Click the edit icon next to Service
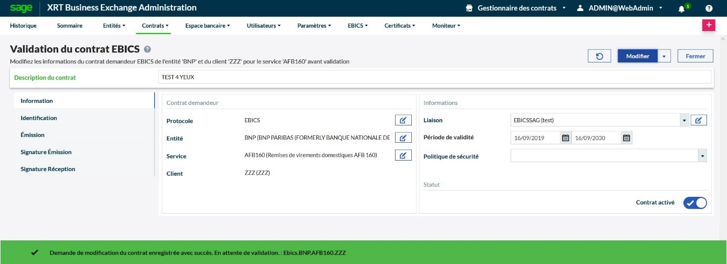The height and width of the screenshot is (264, 727). pyautogui.click(x=403, y=155)
